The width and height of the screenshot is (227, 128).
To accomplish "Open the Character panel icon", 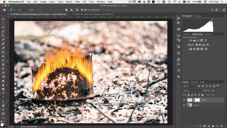I will [x=178, y=70].
